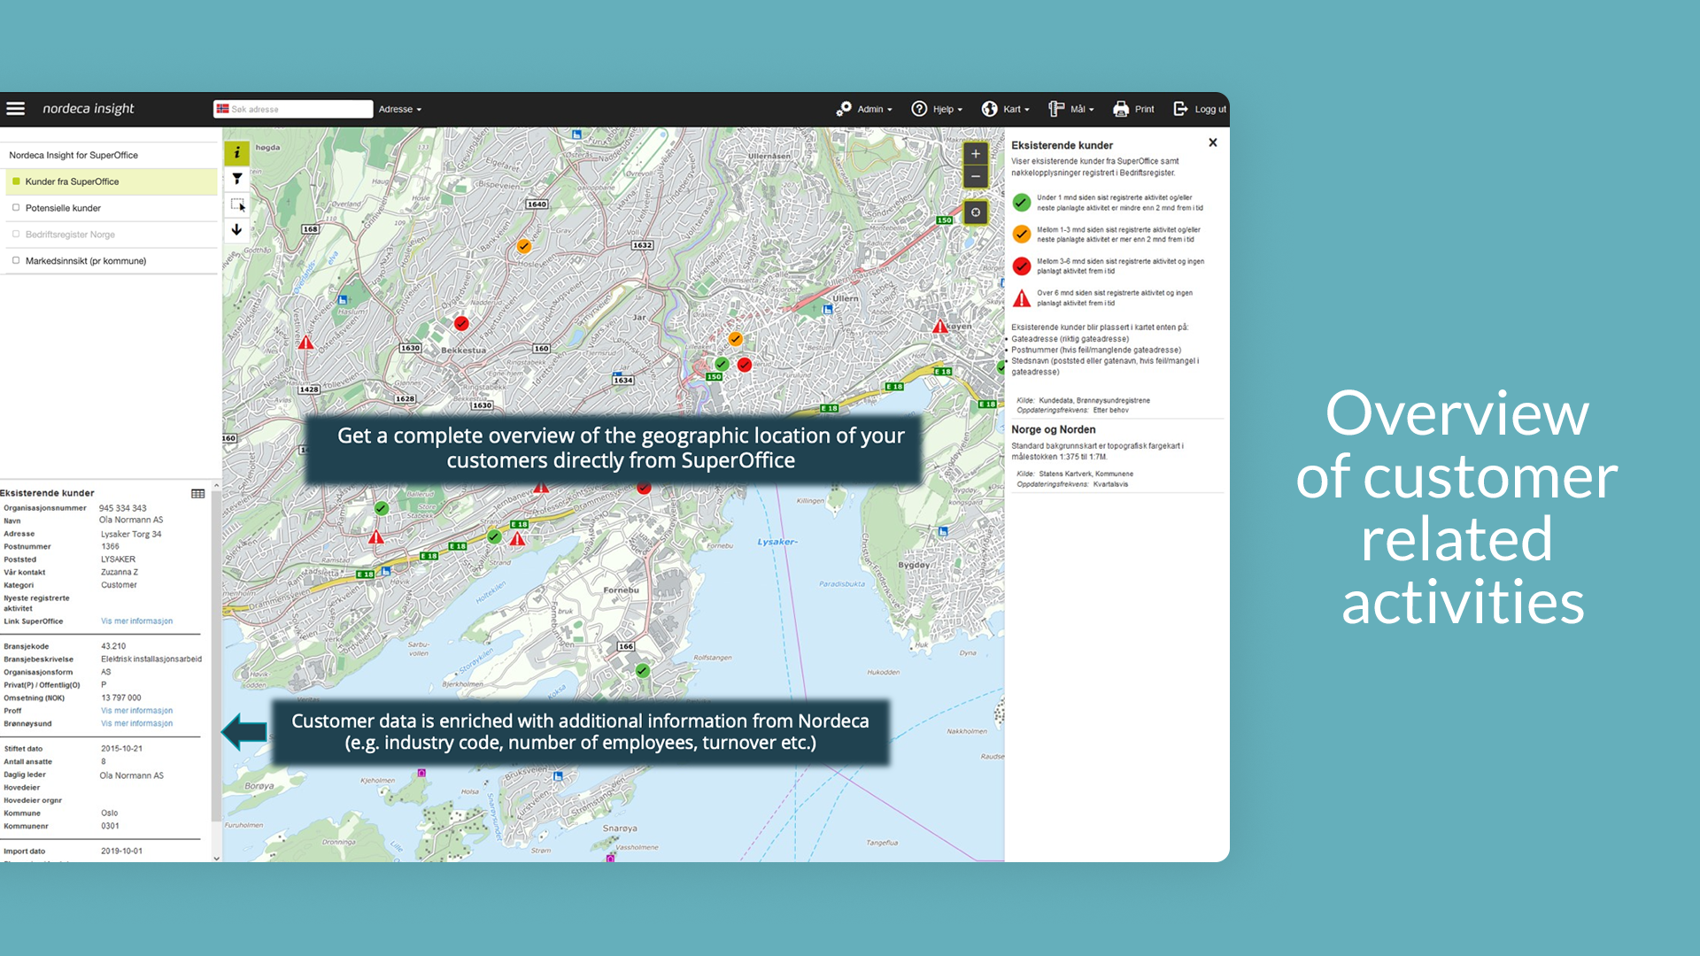Click the red circle marker beside road 150
1700x956 pixels.
(745, 365)
